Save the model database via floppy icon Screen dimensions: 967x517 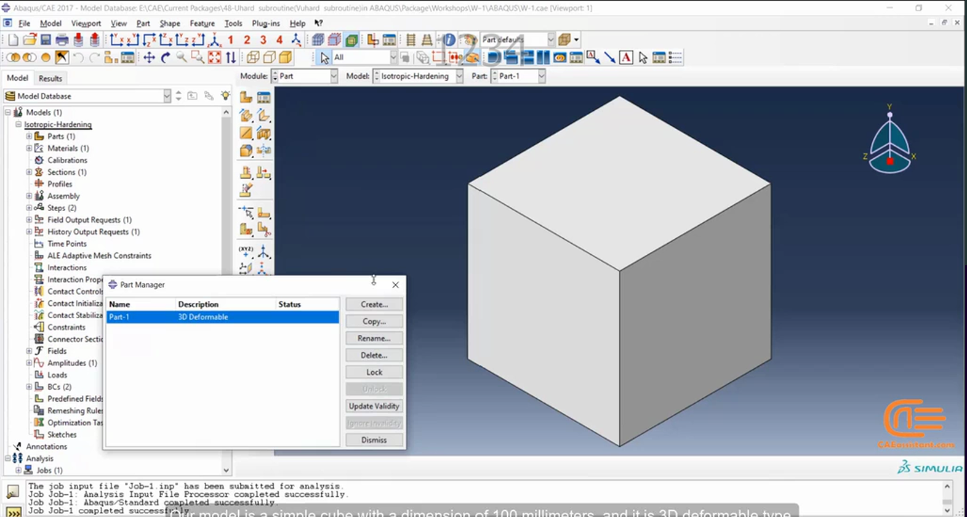46,40
